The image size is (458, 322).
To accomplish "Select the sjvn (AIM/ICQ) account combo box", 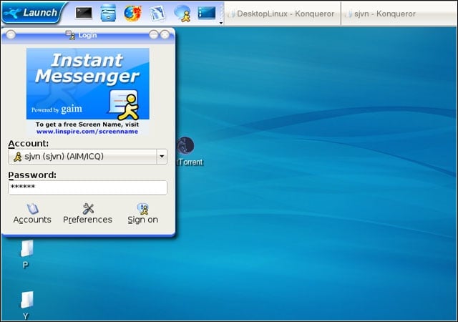I will [x=87, y=156].
